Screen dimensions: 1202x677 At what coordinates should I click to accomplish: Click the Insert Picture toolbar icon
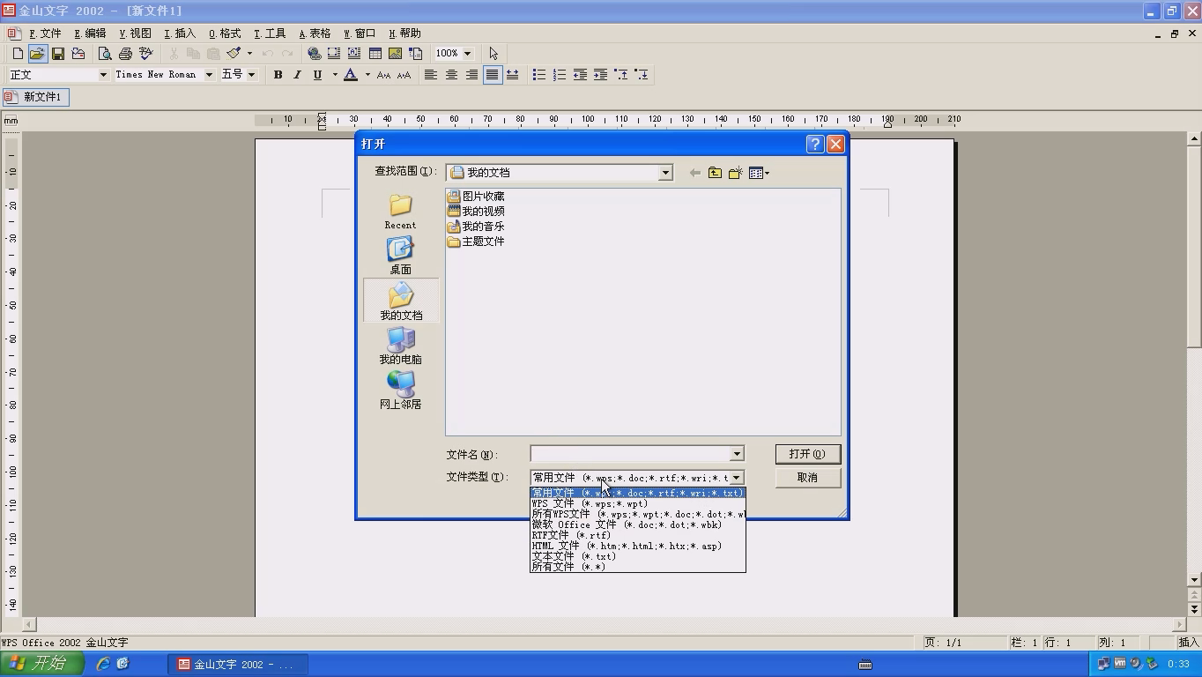click(x=396, y=54)
